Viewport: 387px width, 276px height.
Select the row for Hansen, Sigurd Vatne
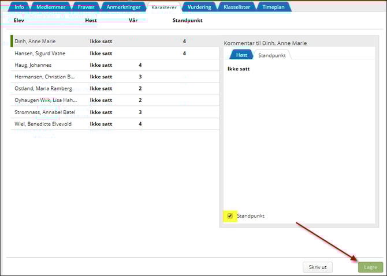point(40,53)
